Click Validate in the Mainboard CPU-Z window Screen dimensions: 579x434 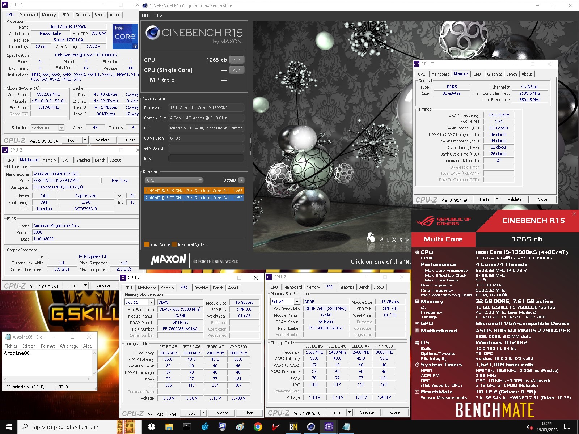pyautogui.click(x=103, y=285)
